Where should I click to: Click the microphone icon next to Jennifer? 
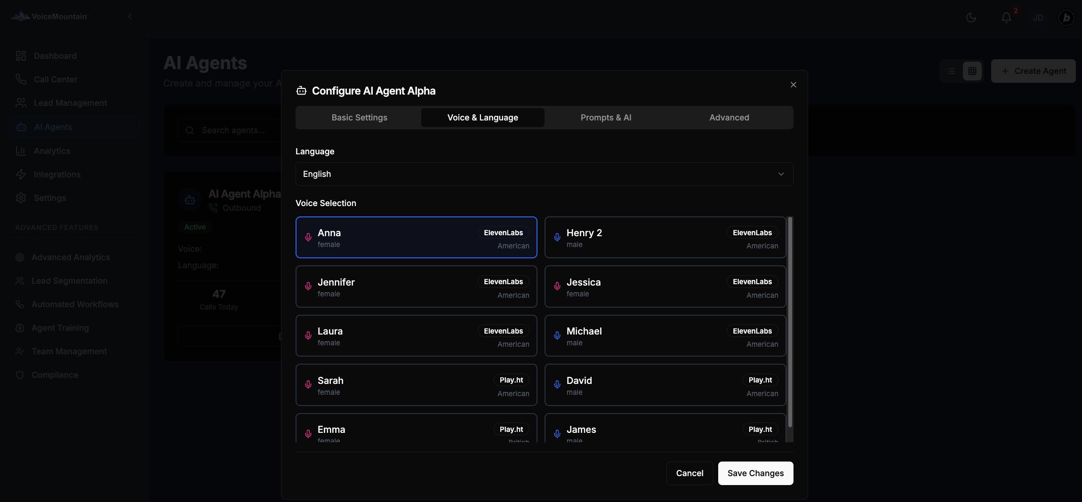(308, 287)
